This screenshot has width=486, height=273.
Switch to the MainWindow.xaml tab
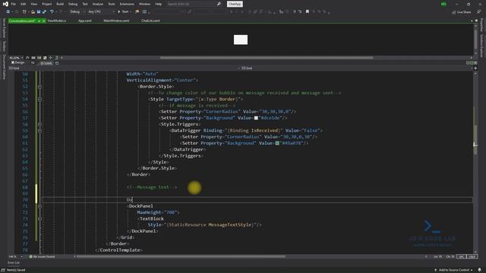(116, 20)
